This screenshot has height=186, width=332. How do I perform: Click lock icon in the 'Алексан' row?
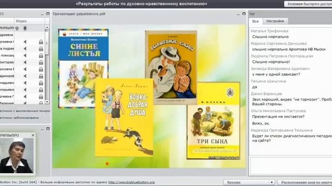[41, 55]
